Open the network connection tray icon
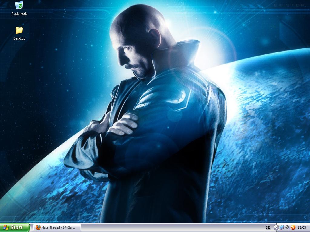 click(282, 228)
